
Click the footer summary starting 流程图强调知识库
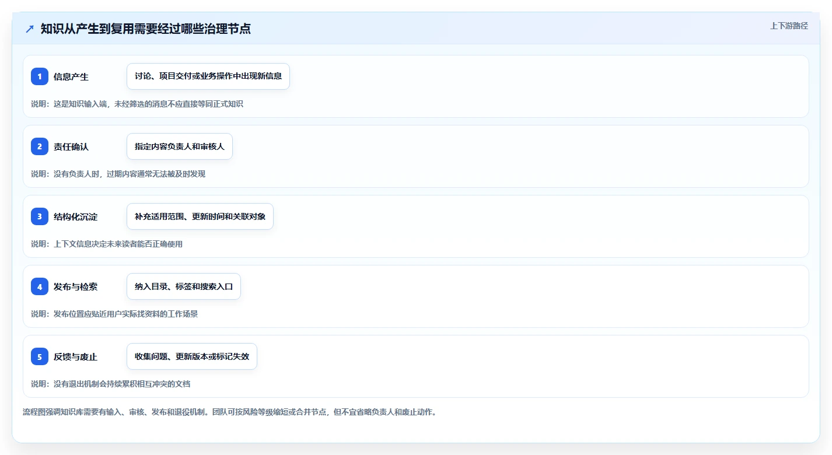230,412
